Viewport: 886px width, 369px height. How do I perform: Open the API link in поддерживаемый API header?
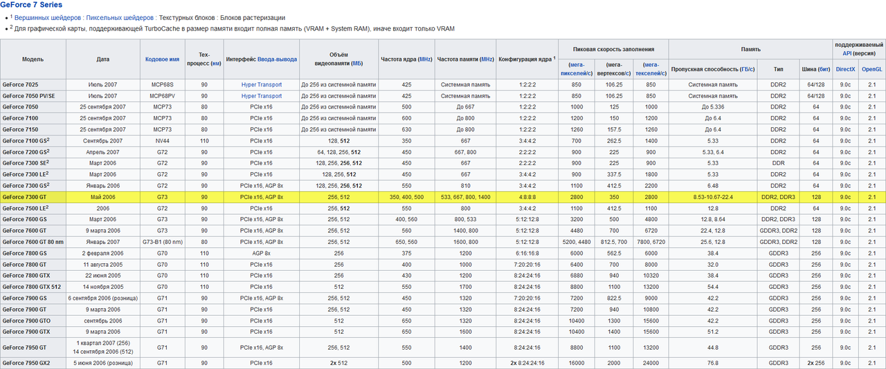point(847,53)
